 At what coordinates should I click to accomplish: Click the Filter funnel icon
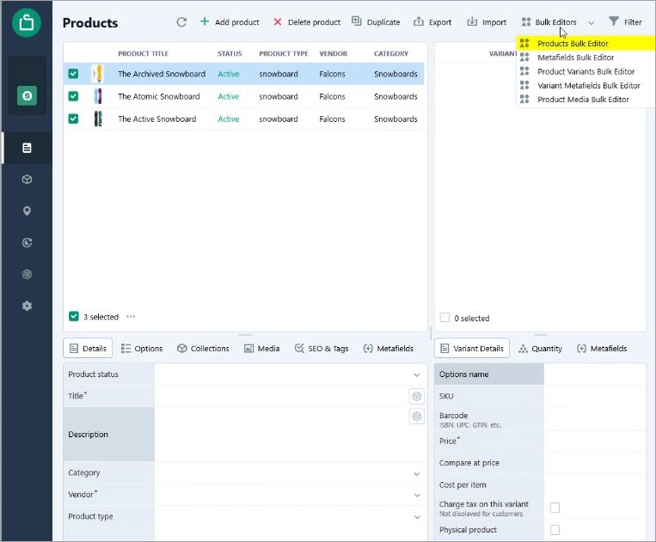click(x=614, y=21)
